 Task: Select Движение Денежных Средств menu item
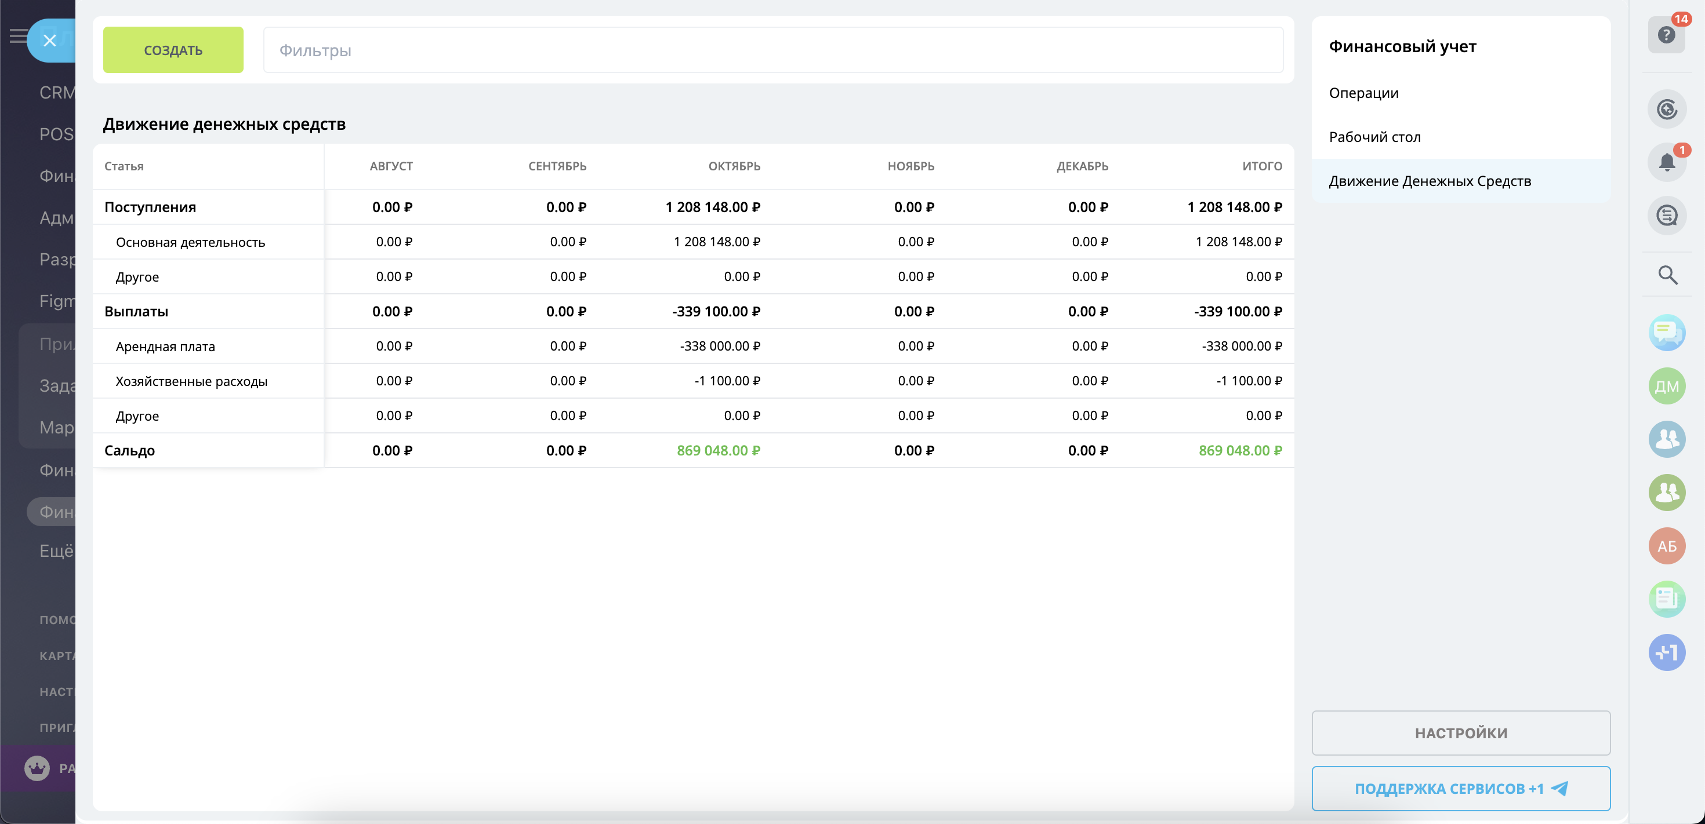[1430, 181]
